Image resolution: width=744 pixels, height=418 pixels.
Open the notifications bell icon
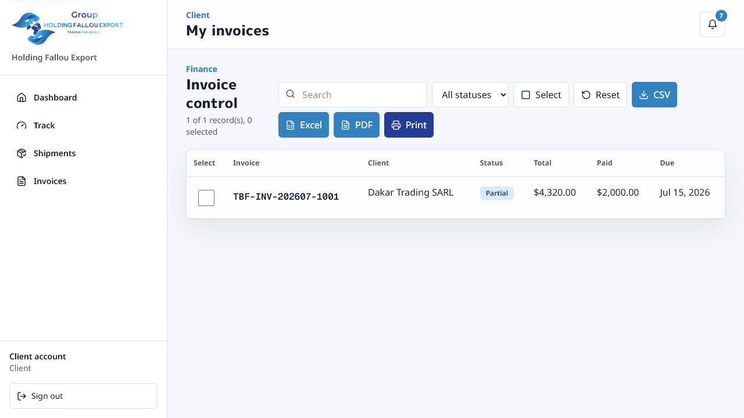click(713, 24)
